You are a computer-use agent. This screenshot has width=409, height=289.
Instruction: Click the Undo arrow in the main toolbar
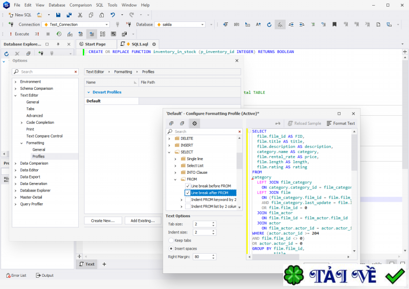coord(112,15)
